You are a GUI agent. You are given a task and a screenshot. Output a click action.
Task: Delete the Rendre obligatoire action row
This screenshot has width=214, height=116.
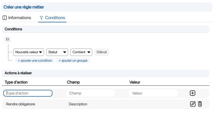coord(200,104)
